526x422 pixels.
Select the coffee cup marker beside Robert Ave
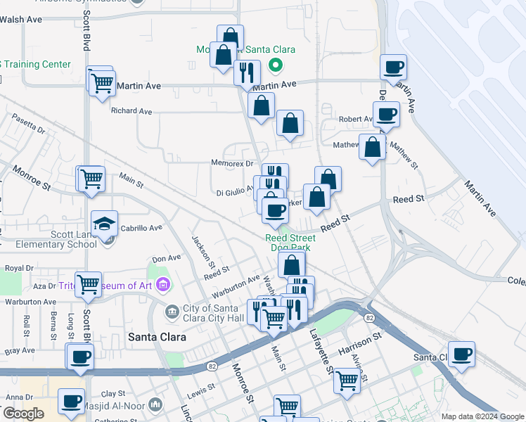point(386,115)
